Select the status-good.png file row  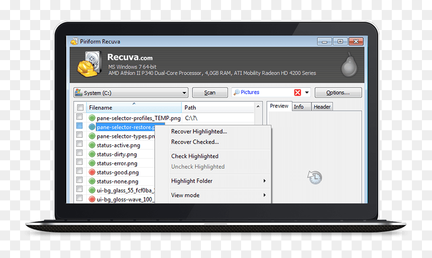tap(118, 172)
